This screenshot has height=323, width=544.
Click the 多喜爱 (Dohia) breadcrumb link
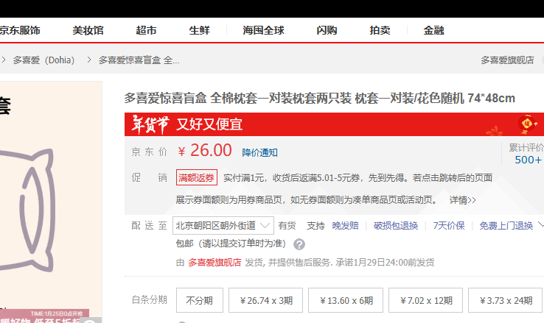pyautogui.click(x=43, y=60)
